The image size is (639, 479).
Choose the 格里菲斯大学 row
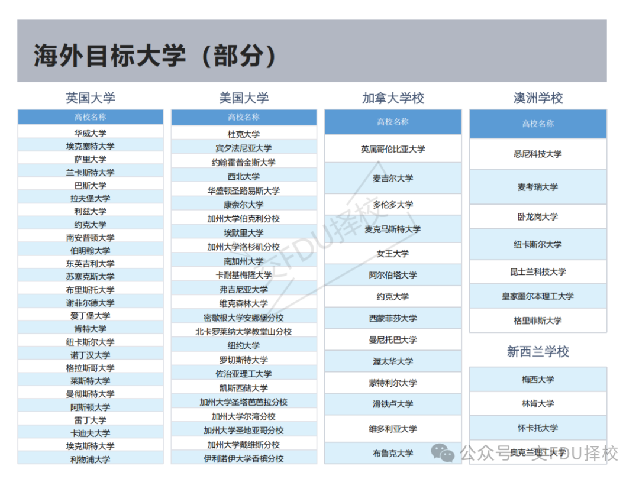pos(538,321)
